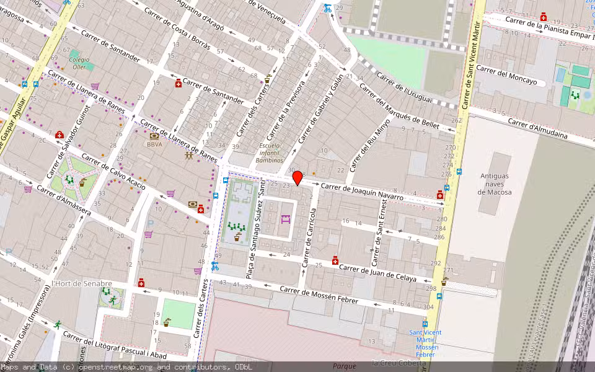Open the pharmacy icon near Carrer de Juan de Celaya
Screen dimensions: 595x372
click(x=335, y=260)
